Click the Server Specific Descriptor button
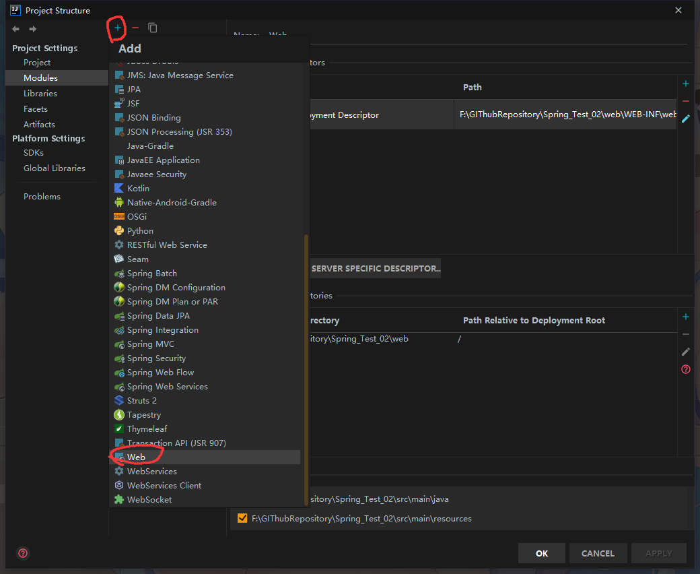 (x=376, y=268)
